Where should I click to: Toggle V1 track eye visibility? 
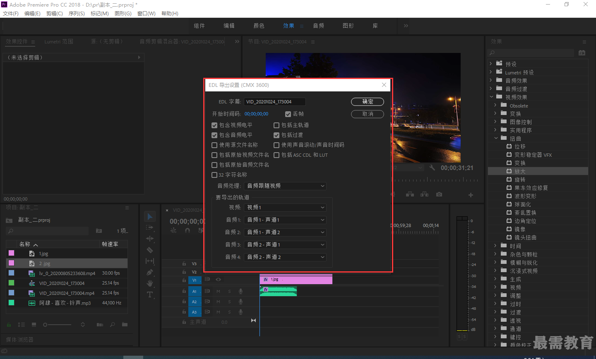pos(218,280)
